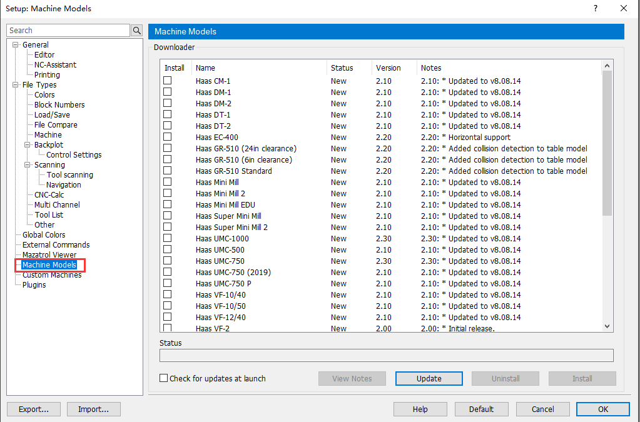Select Multi Channel tree item
Viewport: 640px width, 422px height.
click(x=57, y=204)
